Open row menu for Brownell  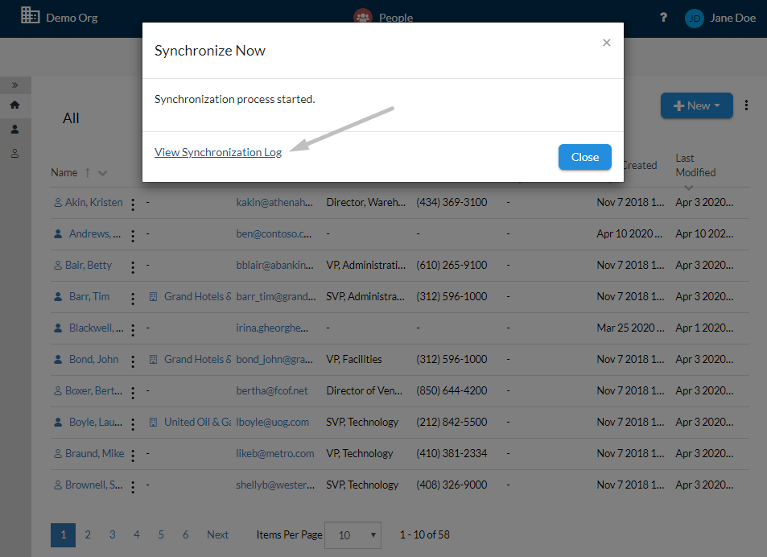[133, 487]
